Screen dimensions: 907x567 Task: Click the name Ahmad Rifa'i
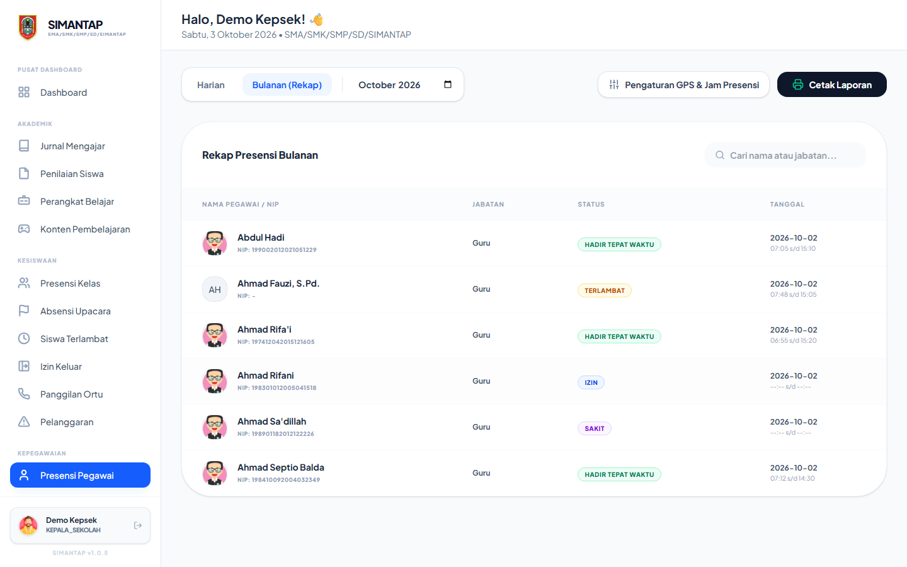pyautogui.click(x=265, y=329)
